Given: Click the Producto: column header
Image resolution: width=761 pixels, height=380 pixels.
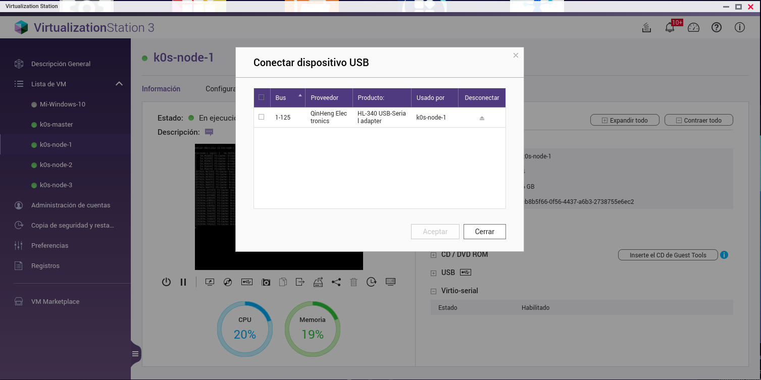Looking at the screenshot, I should [382, 98].
